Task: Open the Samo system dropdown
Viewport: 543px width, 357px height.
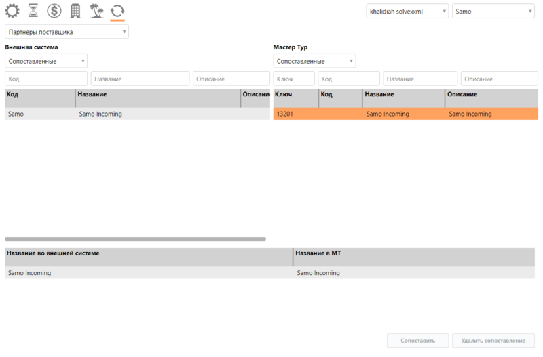Action: pyautogui.click(x=493, y=12)
